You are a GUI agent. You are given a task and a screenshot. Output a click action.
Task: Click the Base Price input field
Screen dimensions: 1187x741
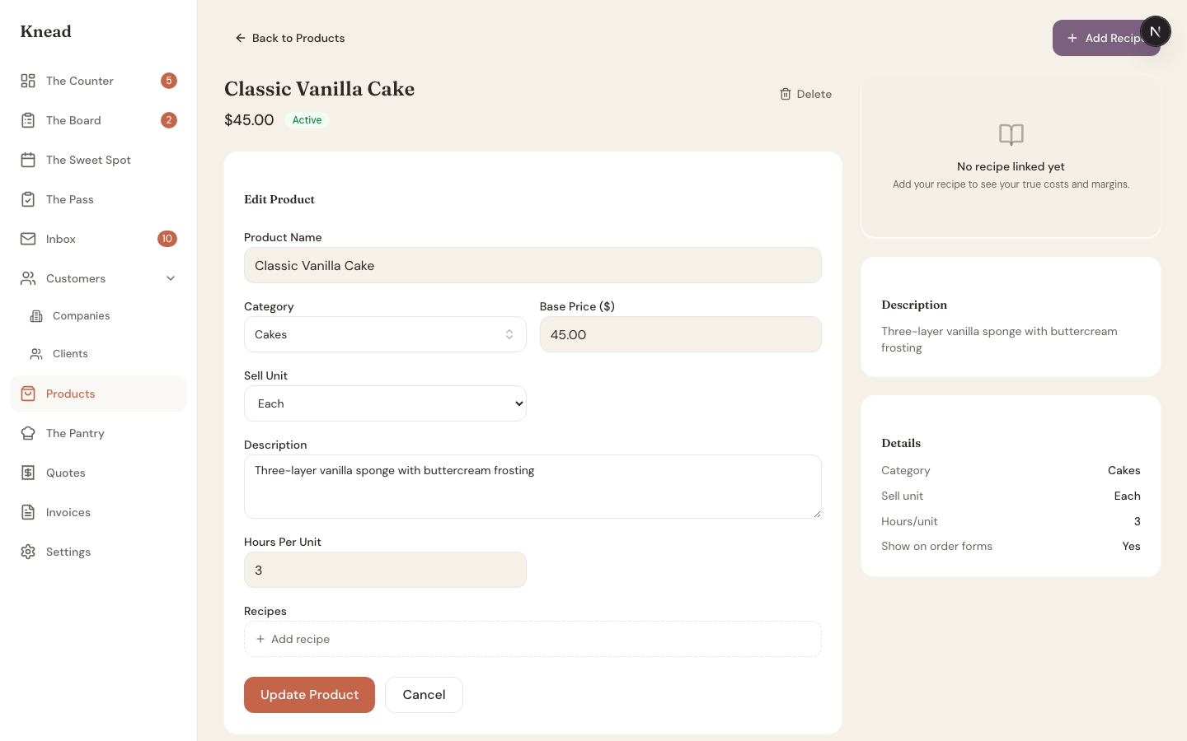(680, 334)
